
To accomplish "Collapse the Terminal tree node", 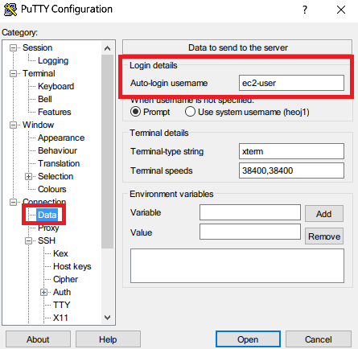I will (13, 73).
